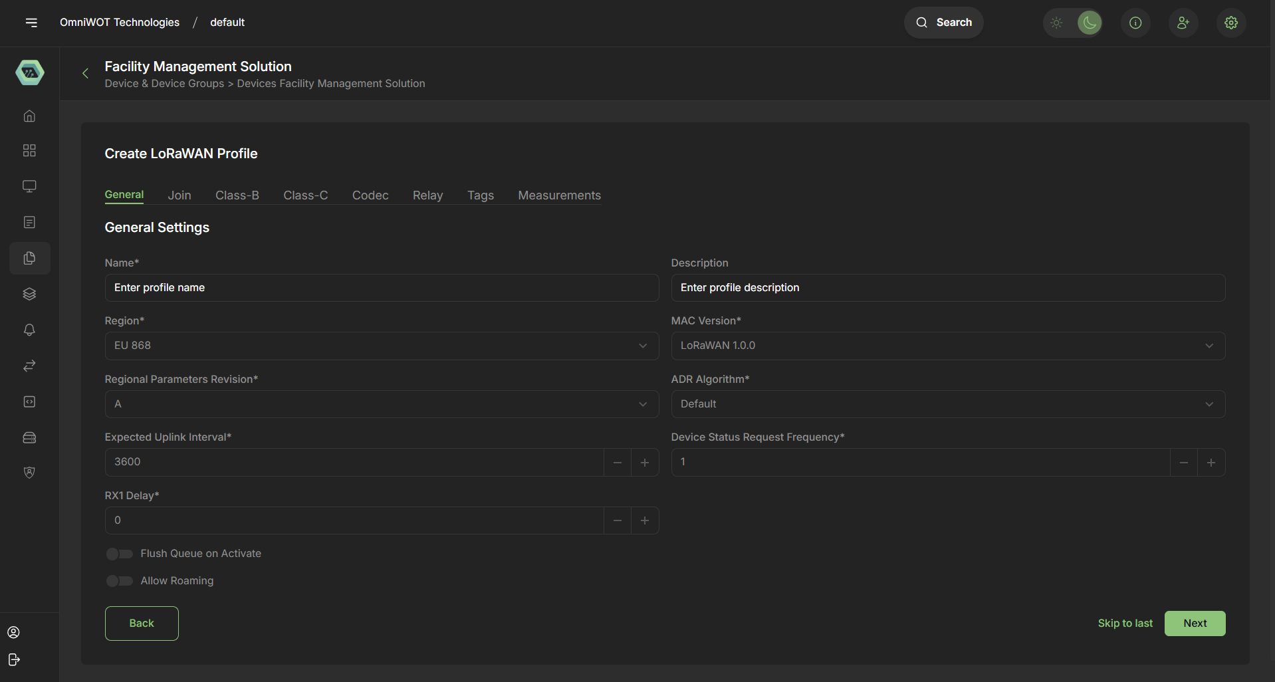
Task: Open the Home page from the sidebar
Action: point(29,116)
